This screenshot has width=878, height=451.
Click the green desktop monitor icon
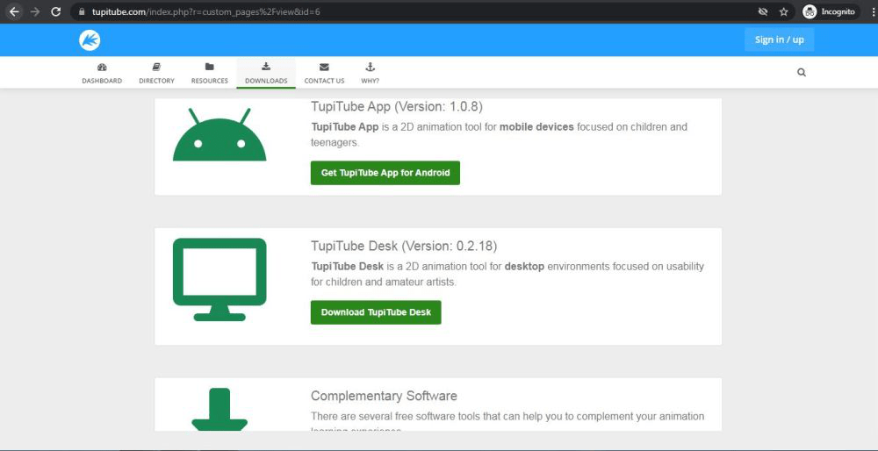(219, 279)
